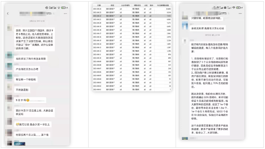Click the 2021-08-03 date cell
This screenshot has height=149, width=265.
(x=97, y=82)
